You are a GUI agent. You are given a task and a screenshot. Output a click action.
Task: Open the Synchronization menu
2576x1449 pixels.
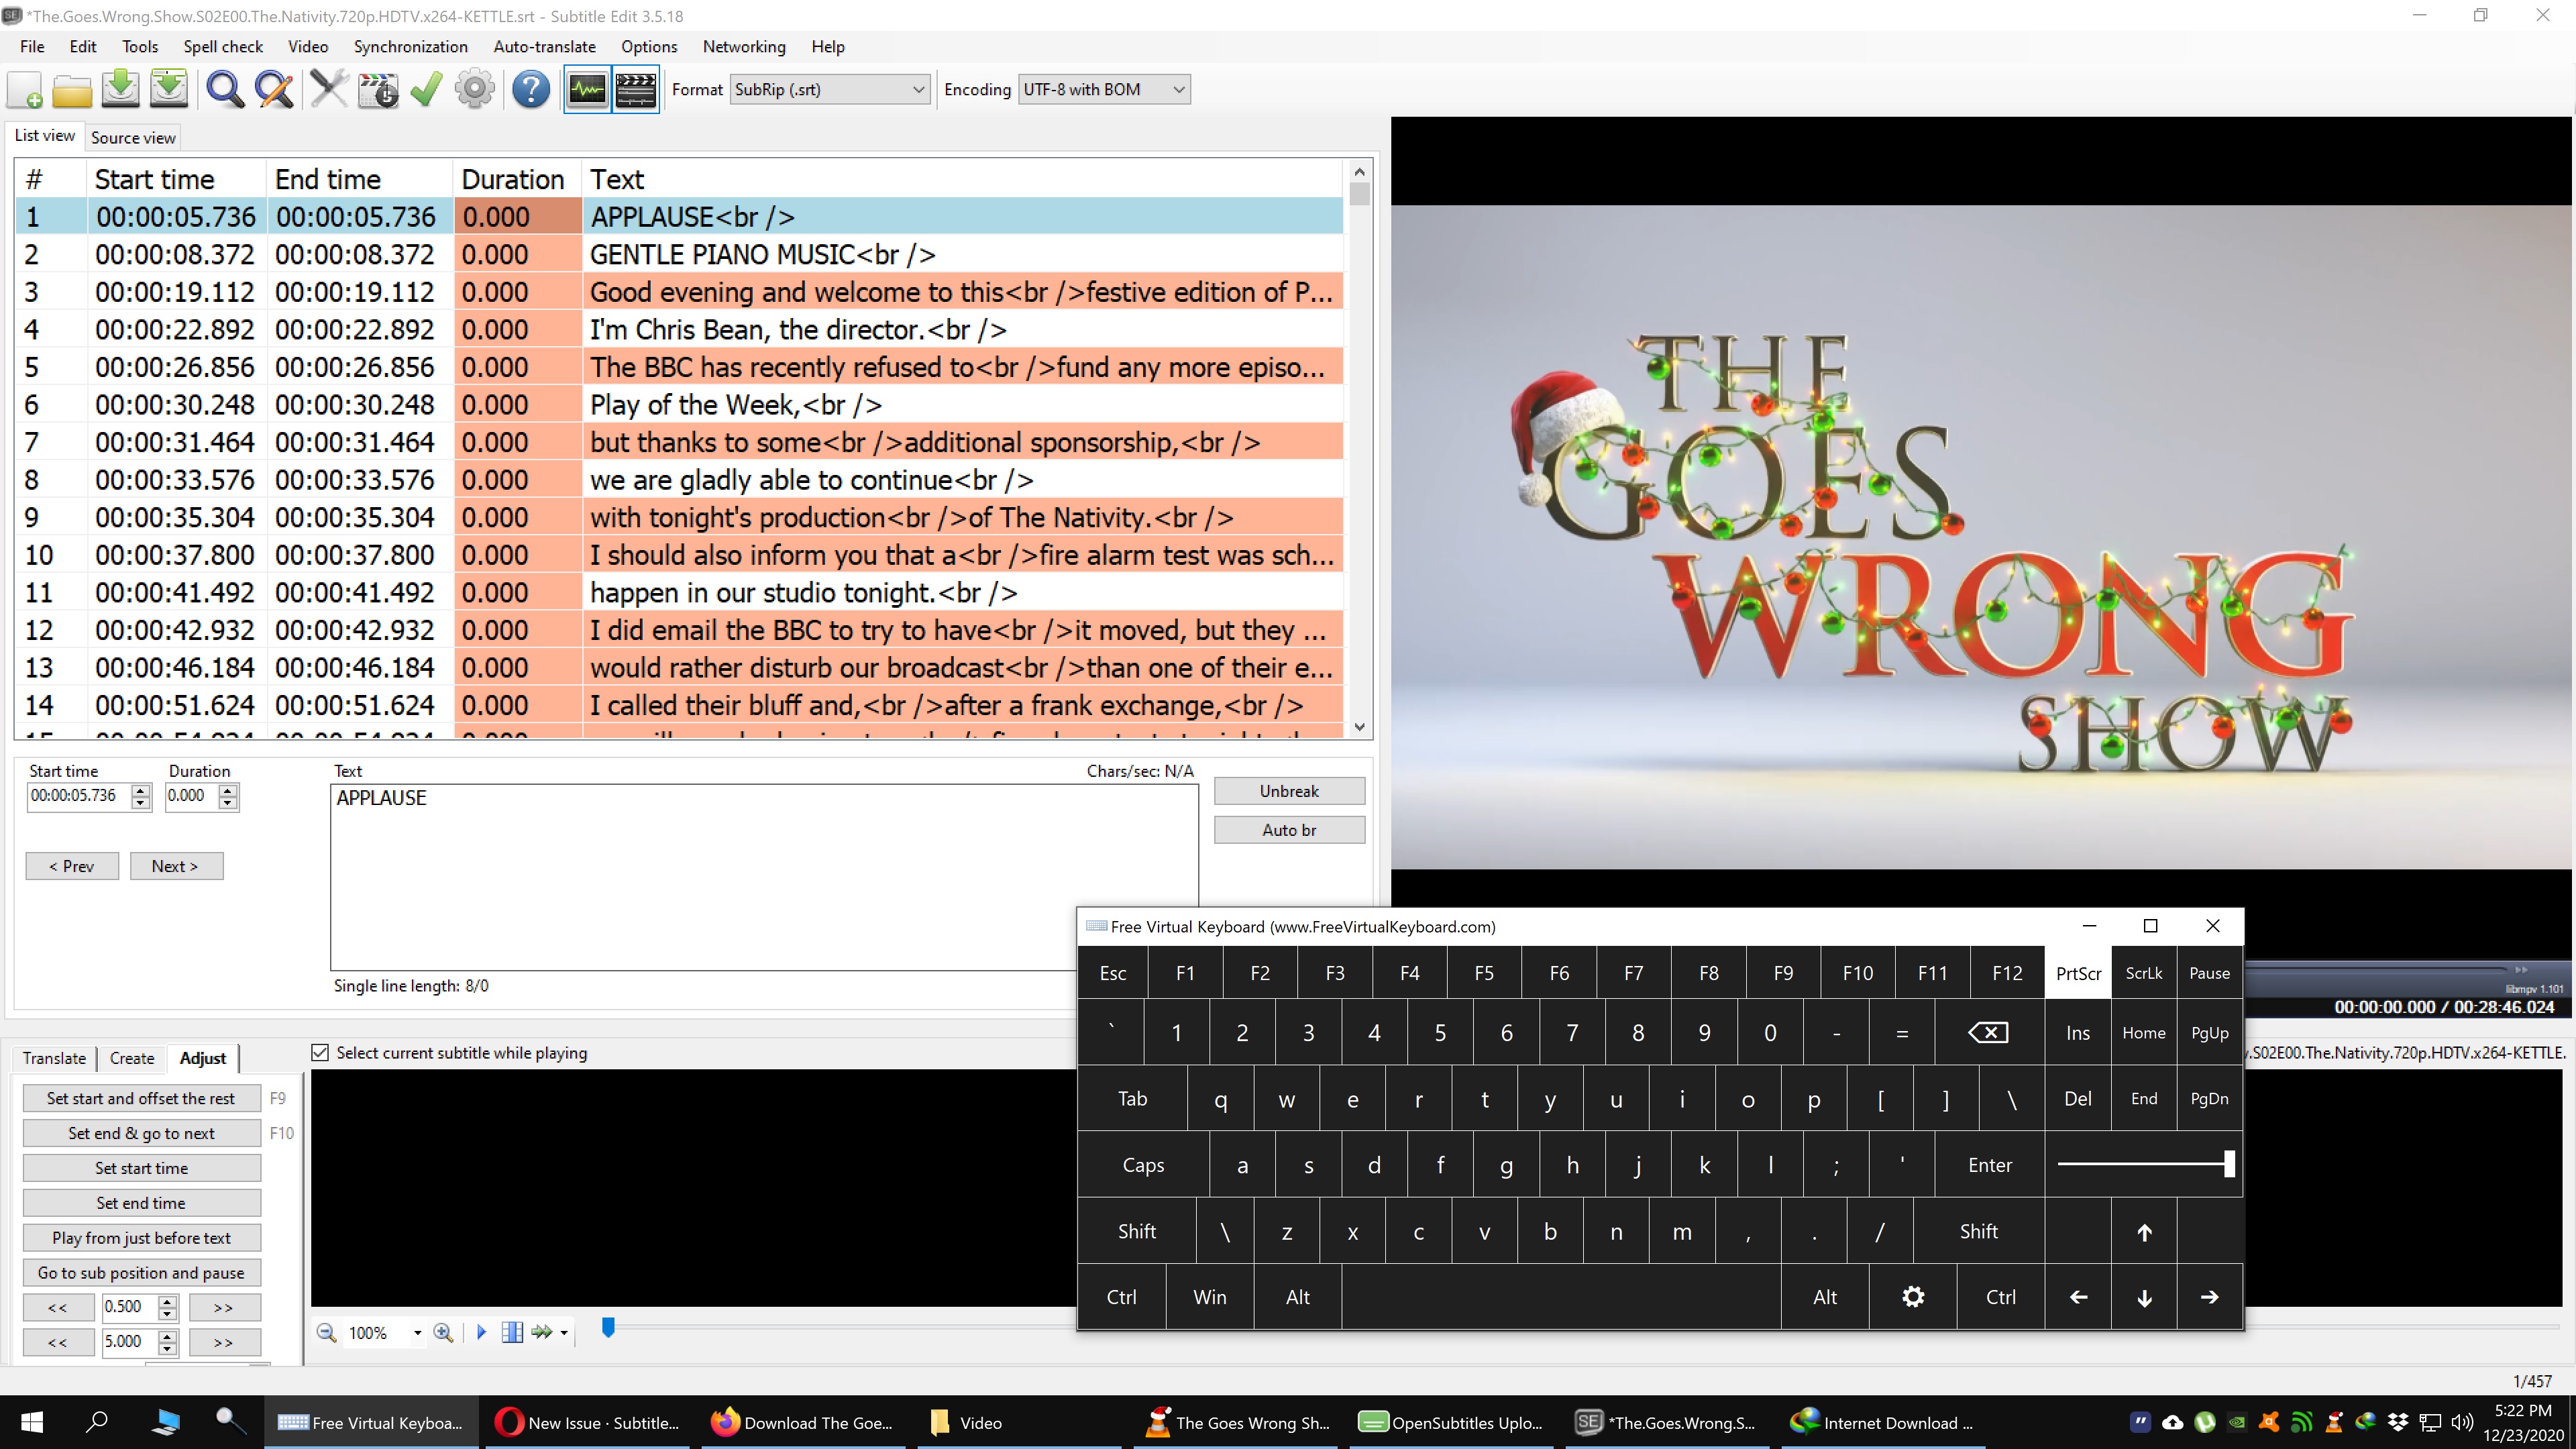click(410, 46)
